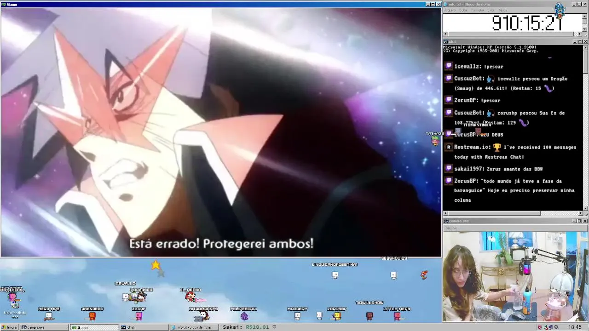Click the 910:15:21 timer text

coord(527,23)
